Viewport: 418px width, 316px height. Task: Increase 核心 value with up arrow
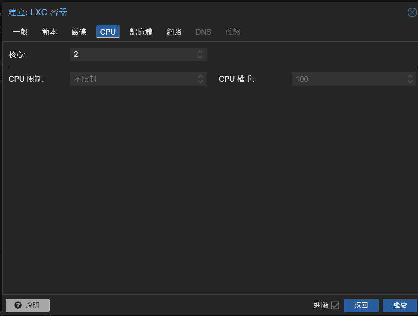tap(200, 52)
